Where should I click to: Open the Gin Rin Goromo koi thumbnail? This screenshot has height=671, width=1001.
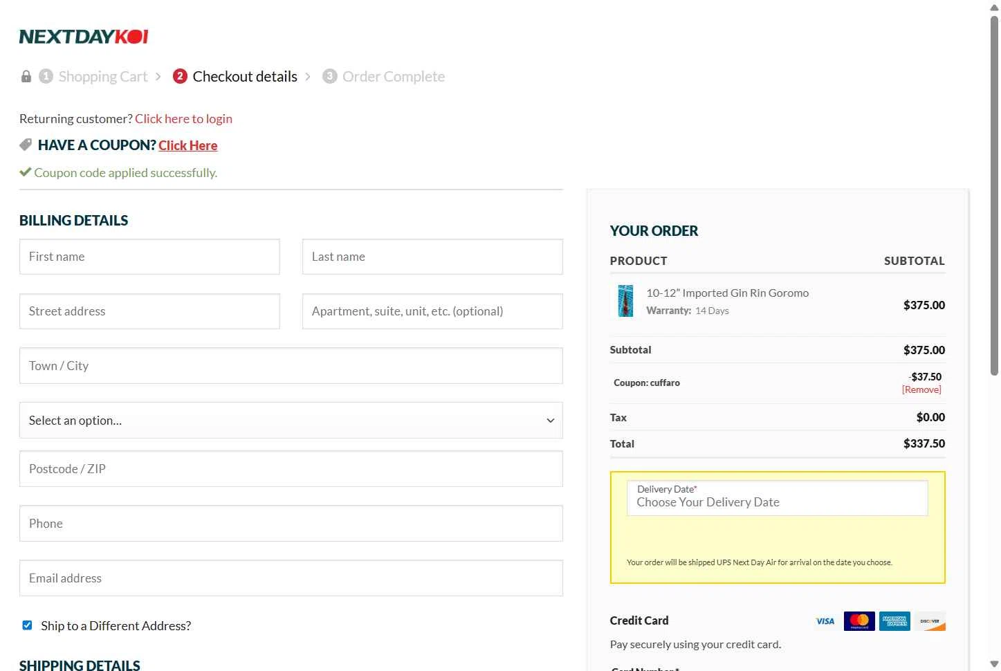[625, 301]
